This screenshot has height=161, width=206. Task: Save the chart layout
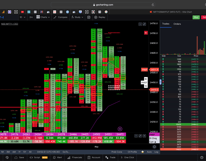[x=19, y=158]
